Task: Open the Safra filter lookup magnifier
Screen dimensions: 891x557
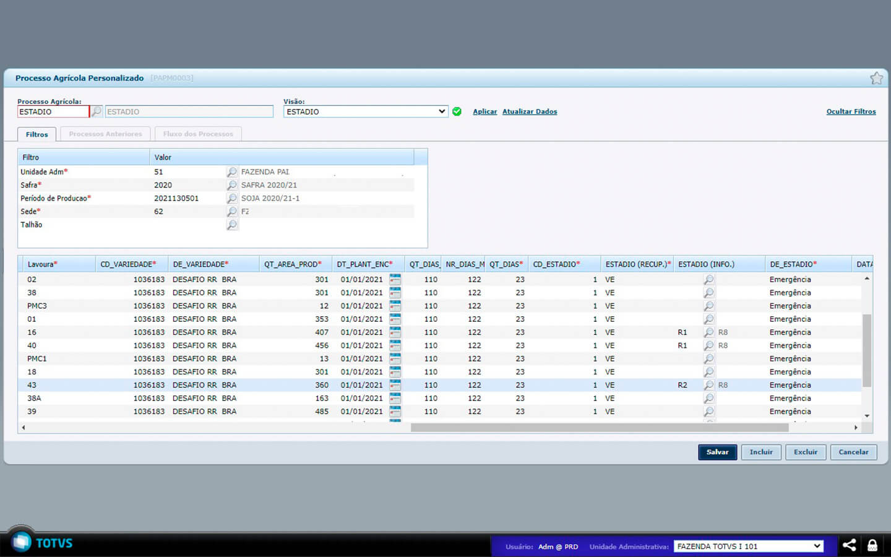Action: 231,185
